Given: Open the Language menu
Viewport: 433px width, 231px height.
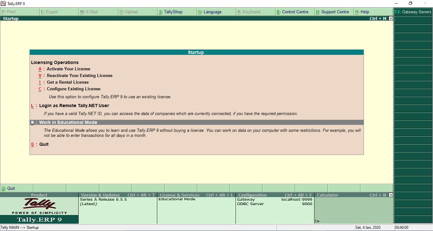Looking at the screenshot, I should click(216, 12).
